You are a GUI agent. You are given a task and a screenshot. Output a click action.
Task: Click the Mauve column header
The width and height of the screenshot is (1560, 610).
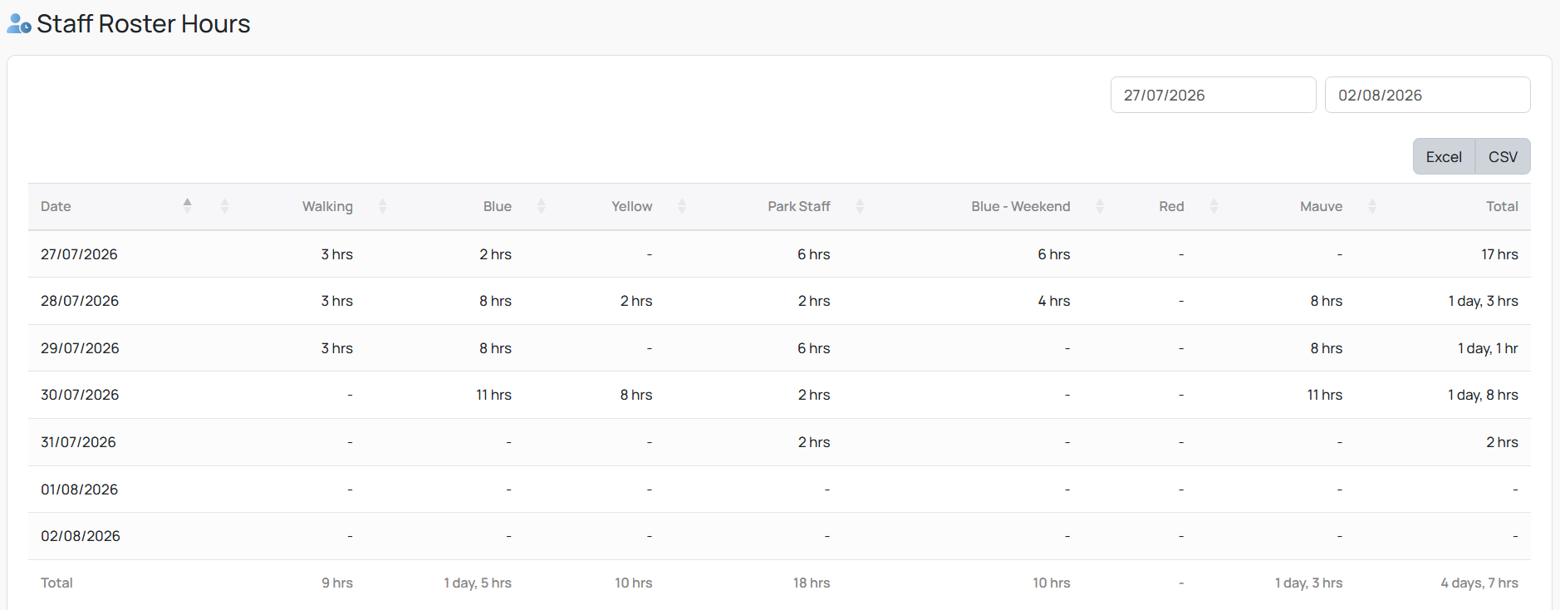point(1321,206)
